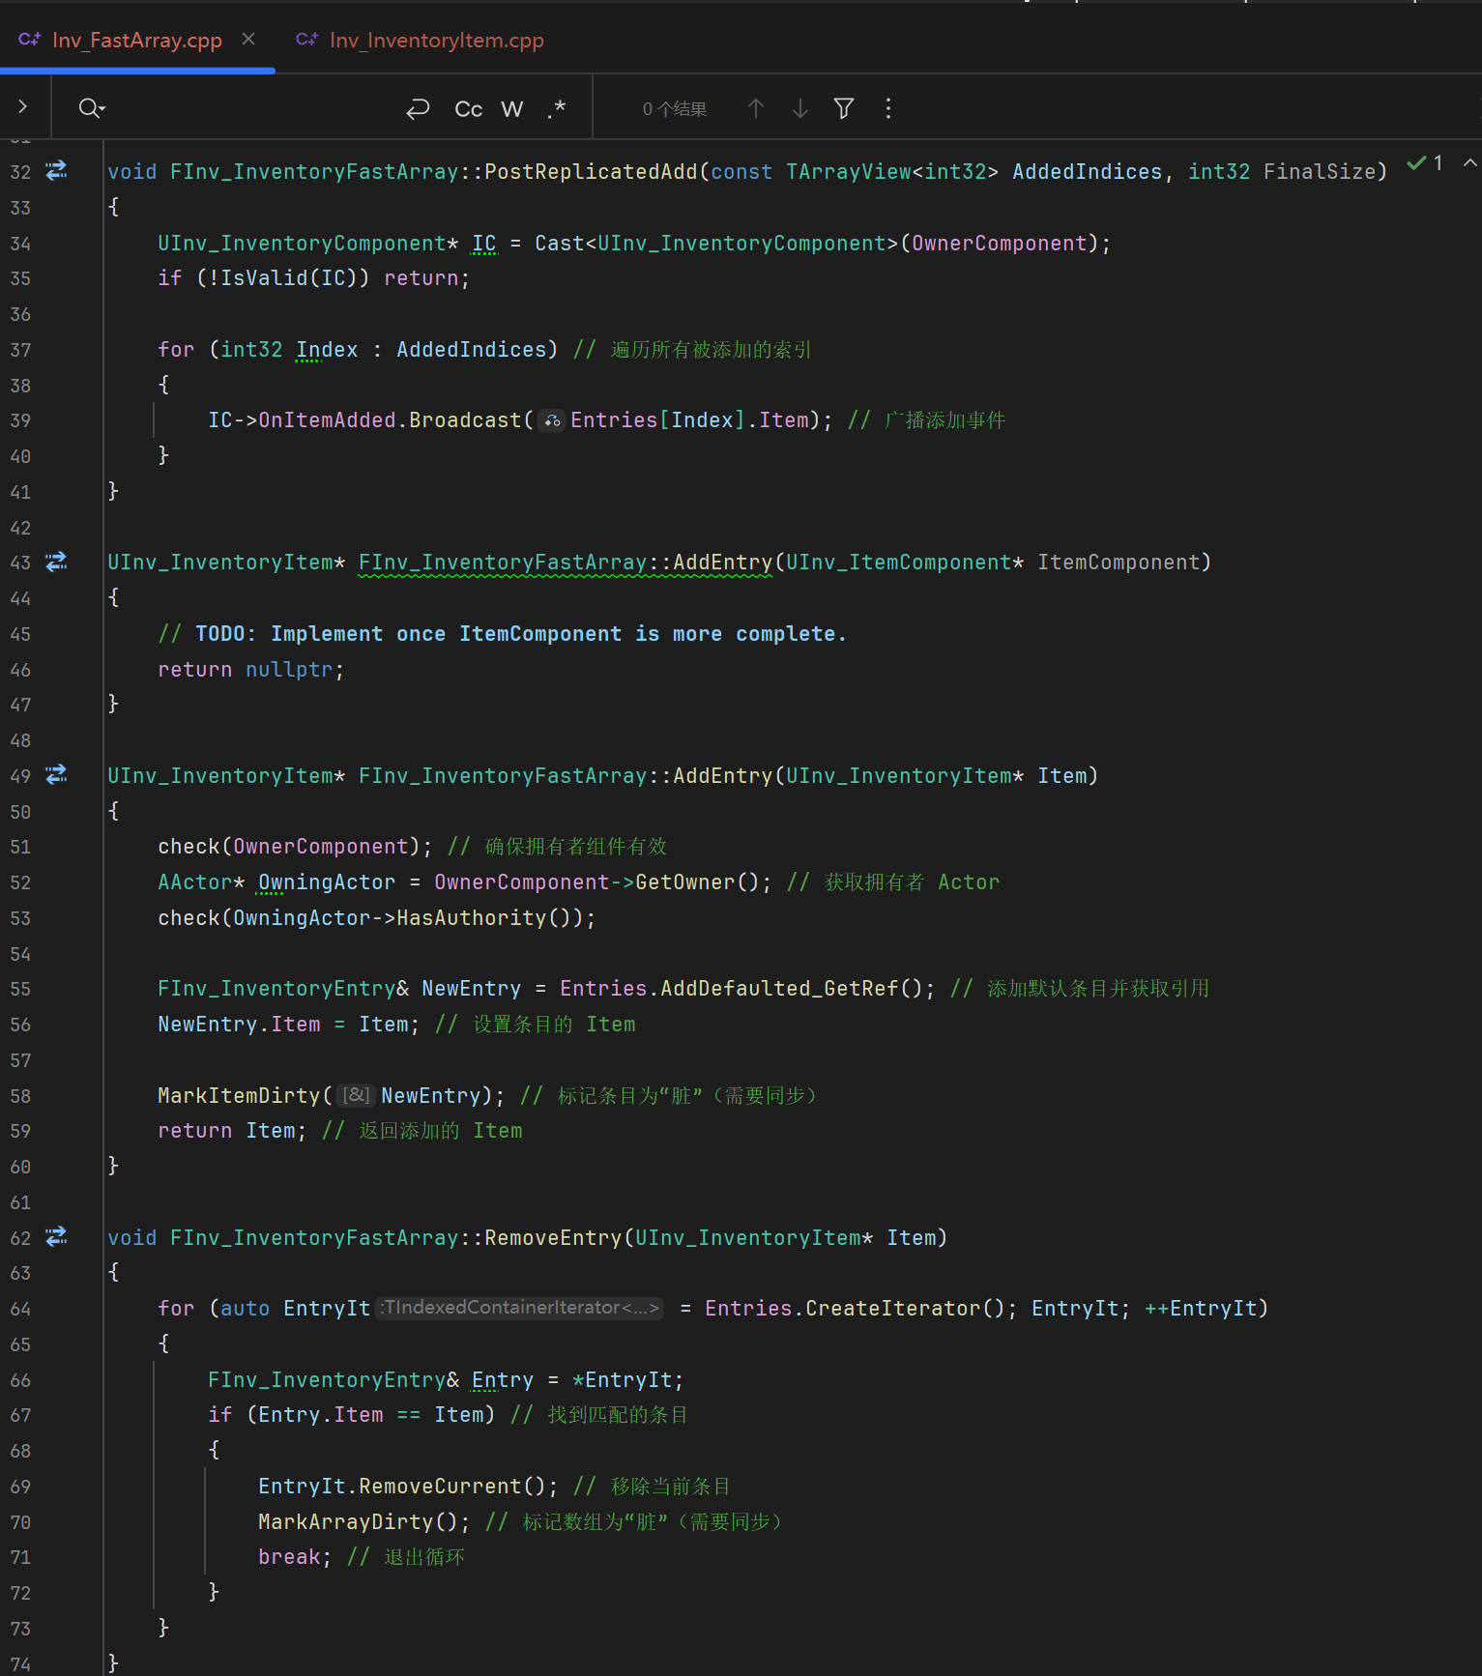Click gutter navigation icon on line 32
The width and height of the screenshot is (1482, 1676).
click(57, 170)
